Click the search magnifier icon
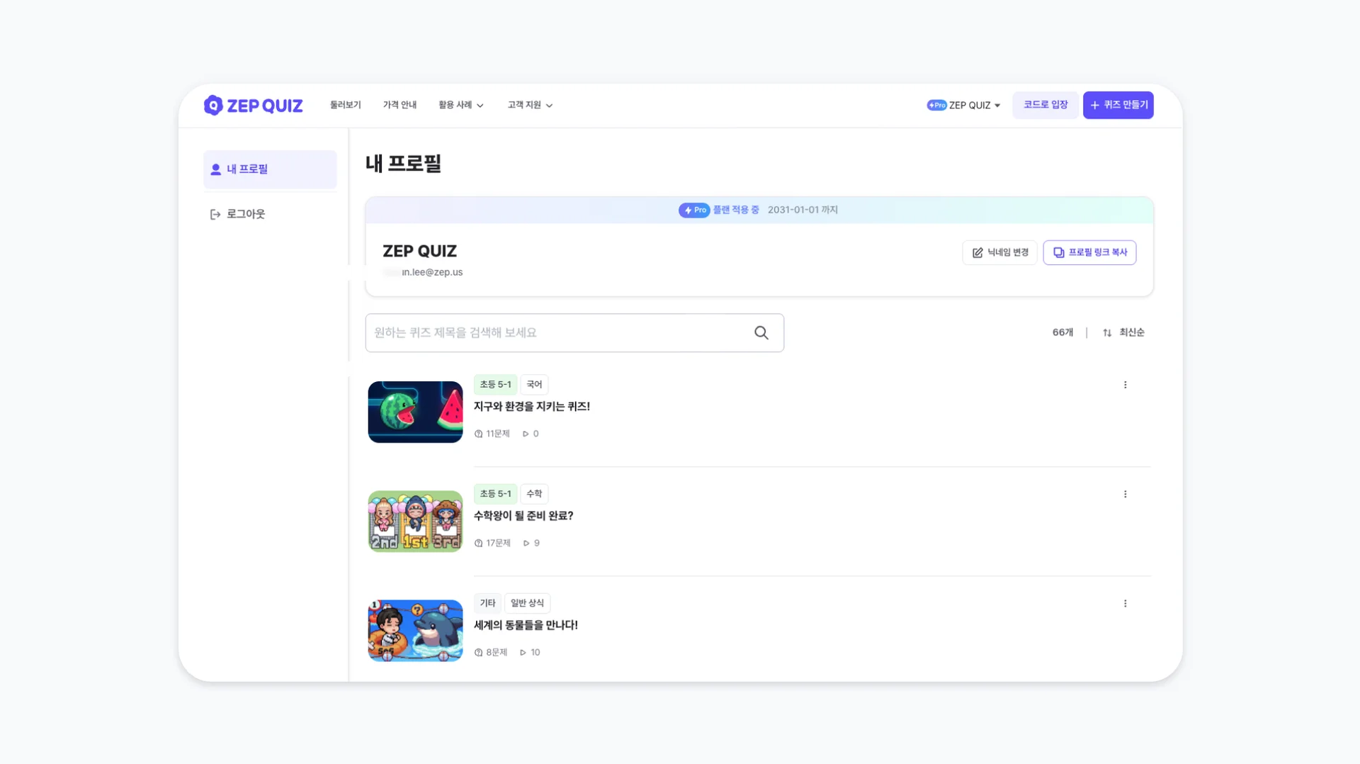This screenshot has height=764, width=1360. (x=761, y=332)
